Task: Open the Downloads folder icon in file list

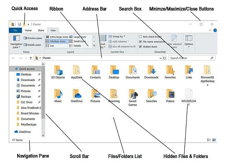Action: pyautogui.click(x=151, y=72)
